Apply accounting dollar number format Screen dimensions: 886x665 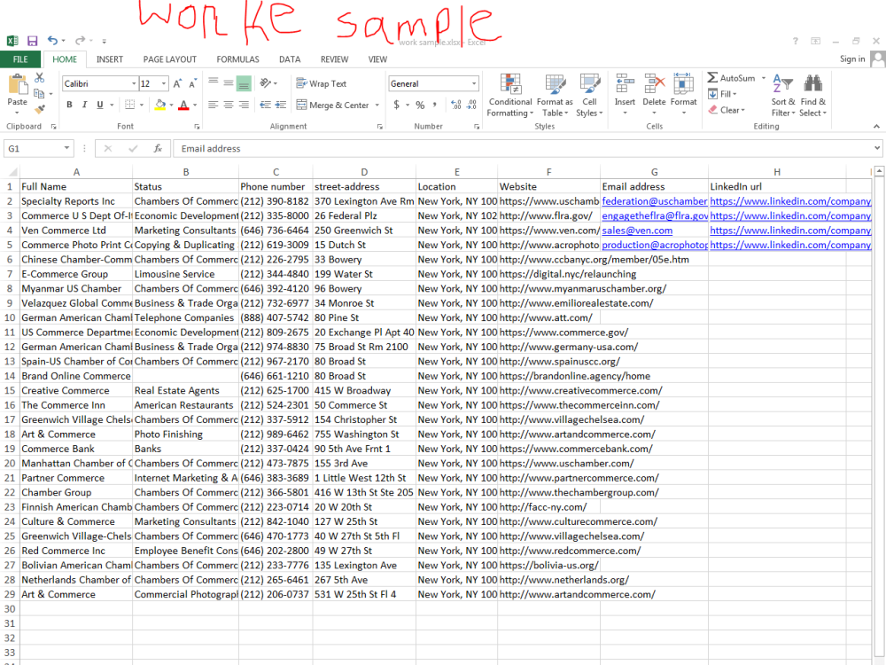coord(397,105)
